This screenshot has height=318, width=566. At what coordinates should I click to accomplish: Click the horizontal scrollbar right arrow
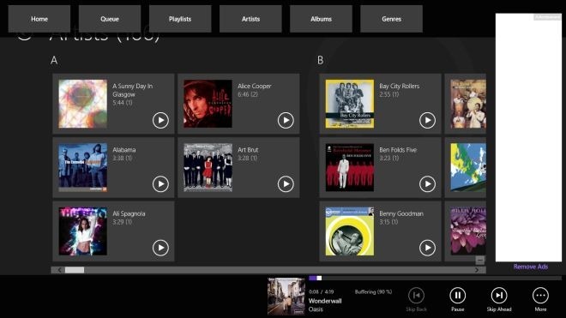[x=477, y=270]
